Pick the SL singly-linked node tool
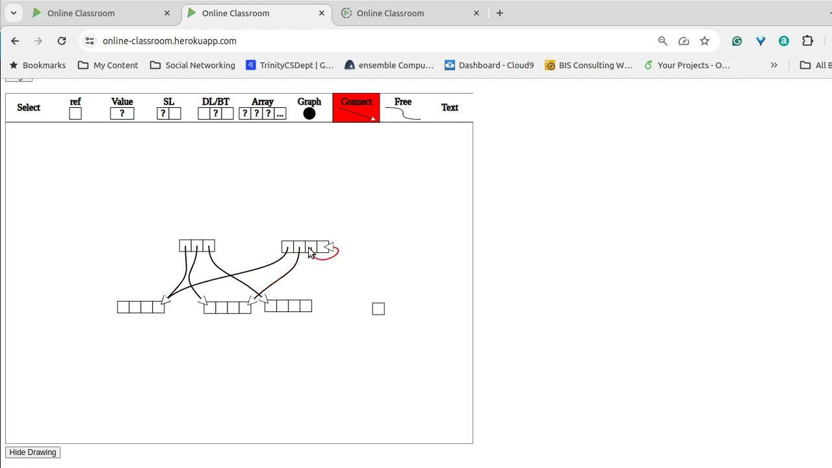Viewport: 832px width, 468px height. pyautogui.click(x=169, y=108)
